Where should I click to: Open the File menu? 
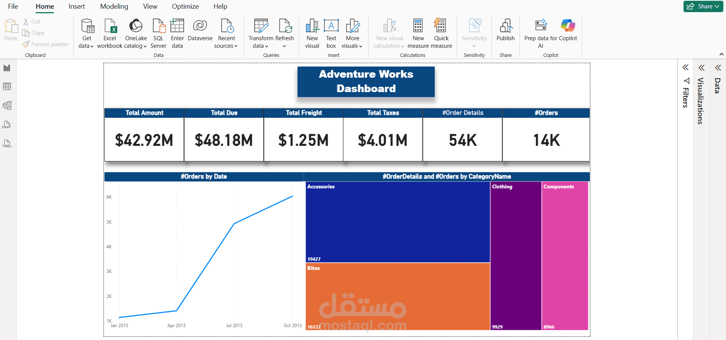click(x=13, y=6)
